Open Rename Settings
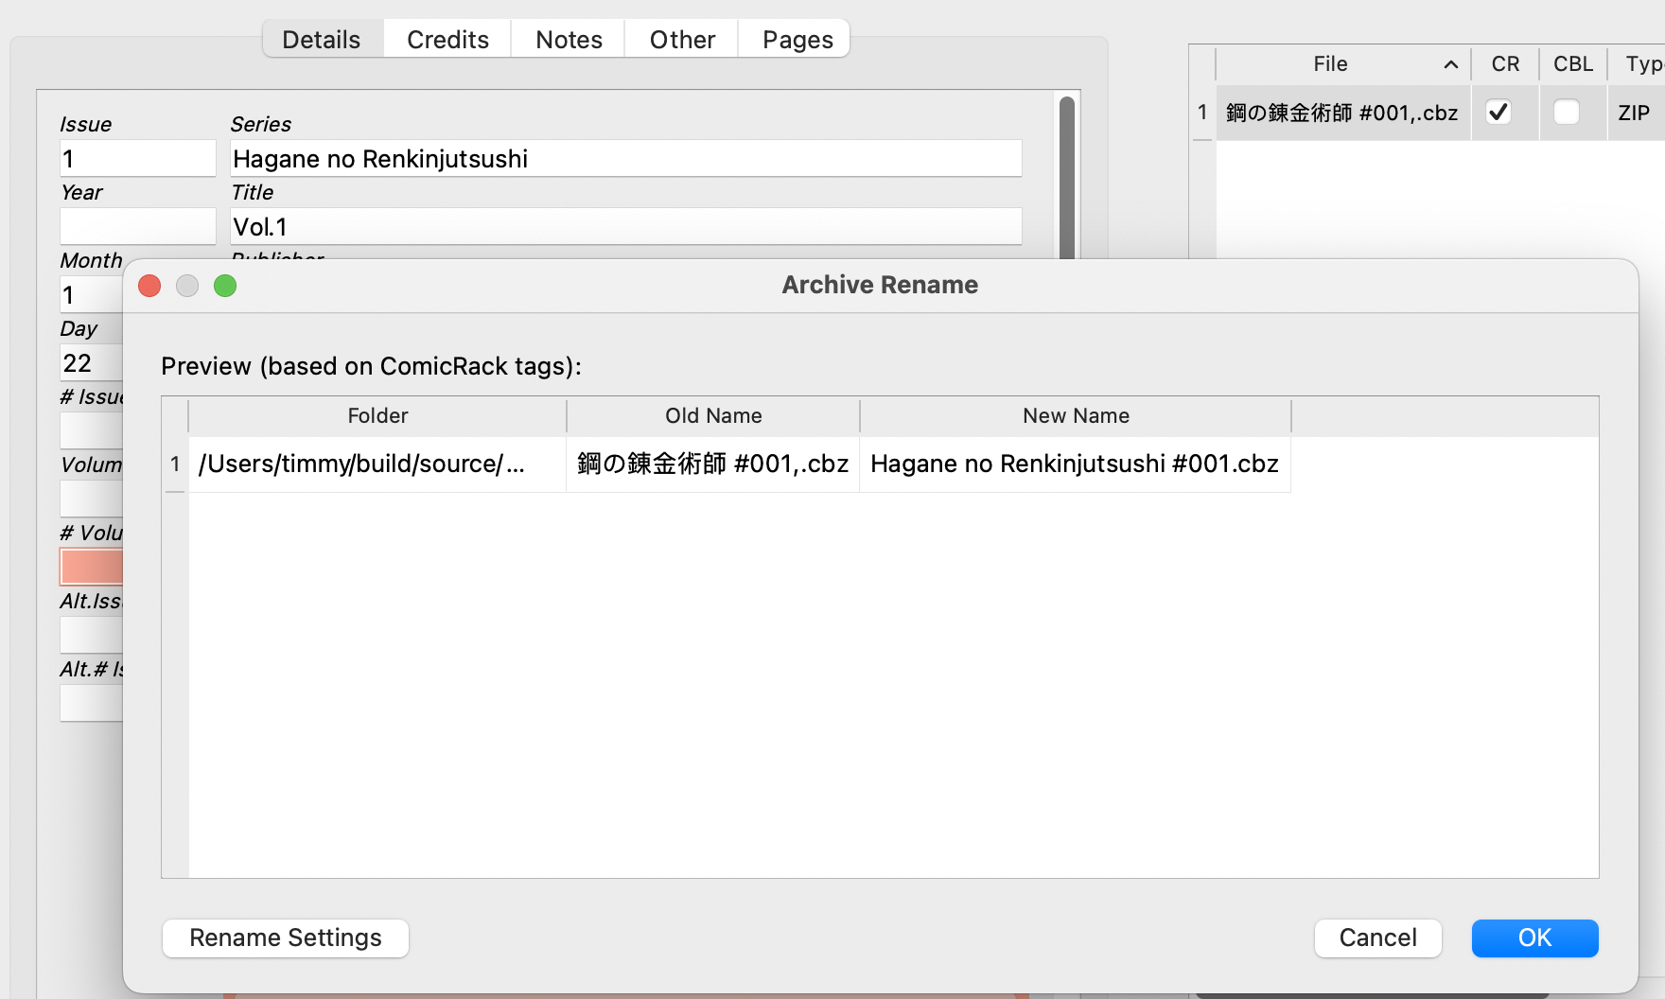Viewport: 1665px width, 999px height. [285, 938]
